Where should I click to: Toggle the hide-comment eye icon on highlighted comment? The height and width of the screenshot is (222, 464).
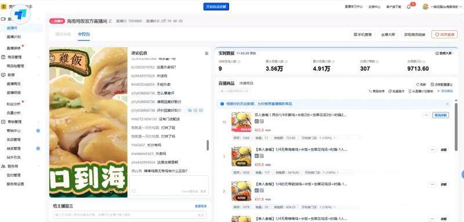[x=190, y=110]
